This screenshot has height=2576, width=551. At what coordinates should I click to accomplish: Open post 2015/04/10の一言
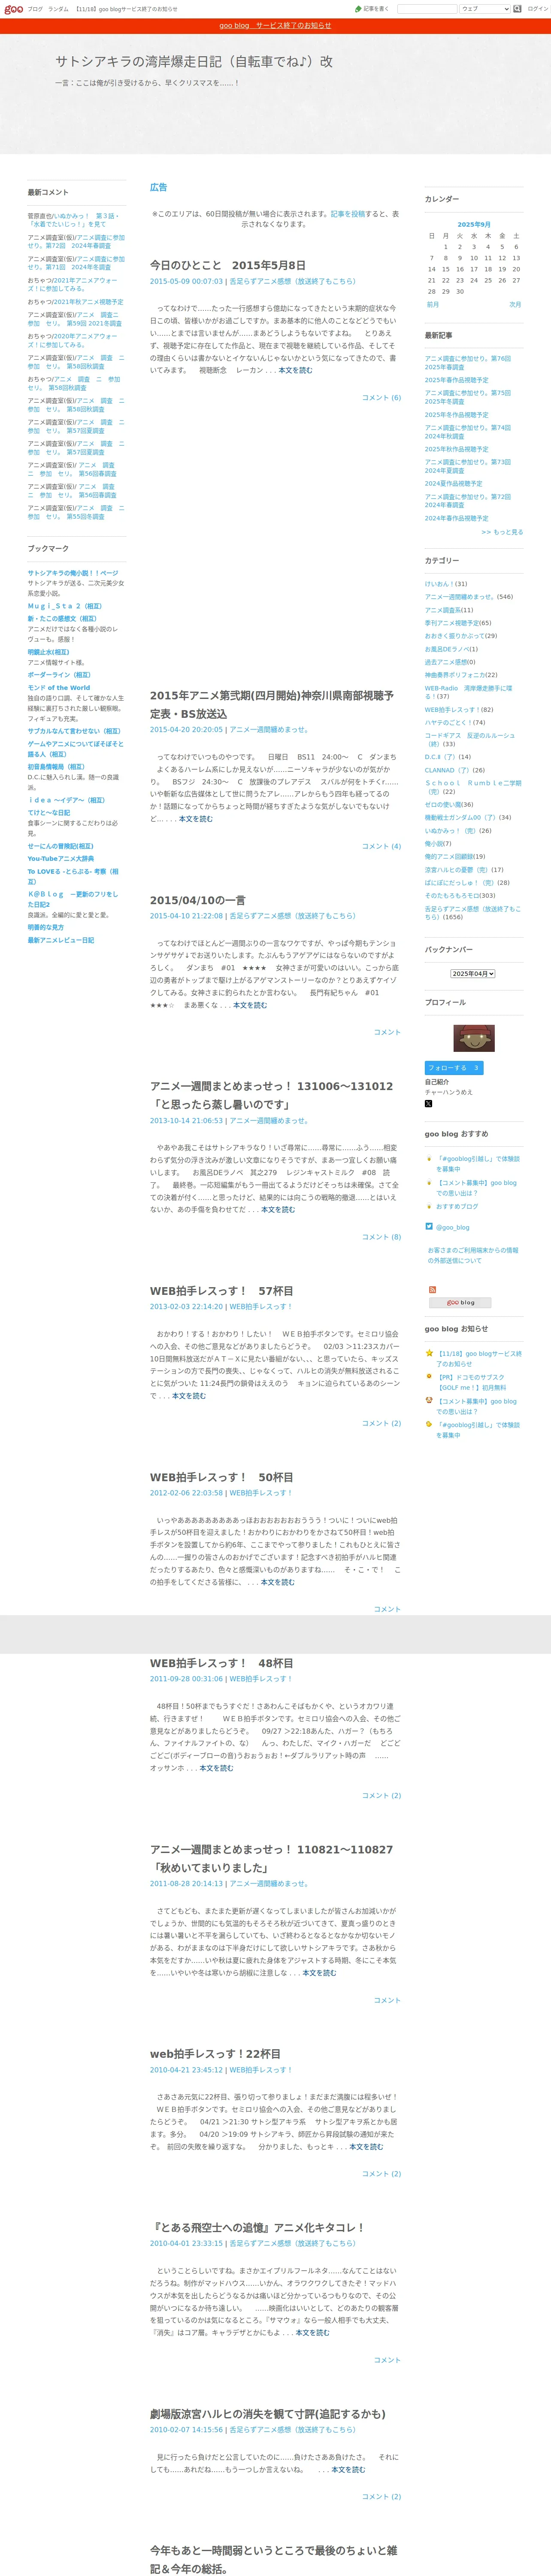point(198,900)
